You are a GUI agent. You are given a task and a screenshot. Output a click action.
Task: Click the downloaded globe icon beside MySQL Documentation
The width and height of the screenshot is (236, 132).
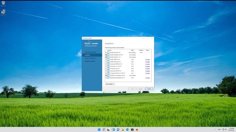[106, 76]
